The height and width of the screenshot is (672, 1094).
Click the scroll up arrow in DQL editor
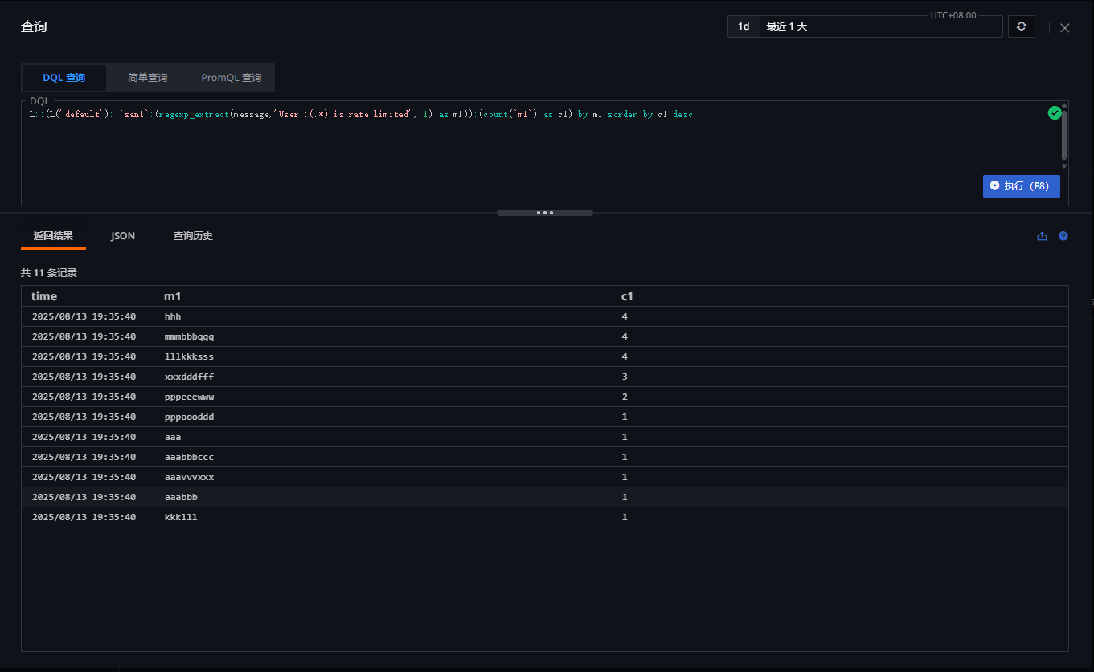[x=1064, y=105]
